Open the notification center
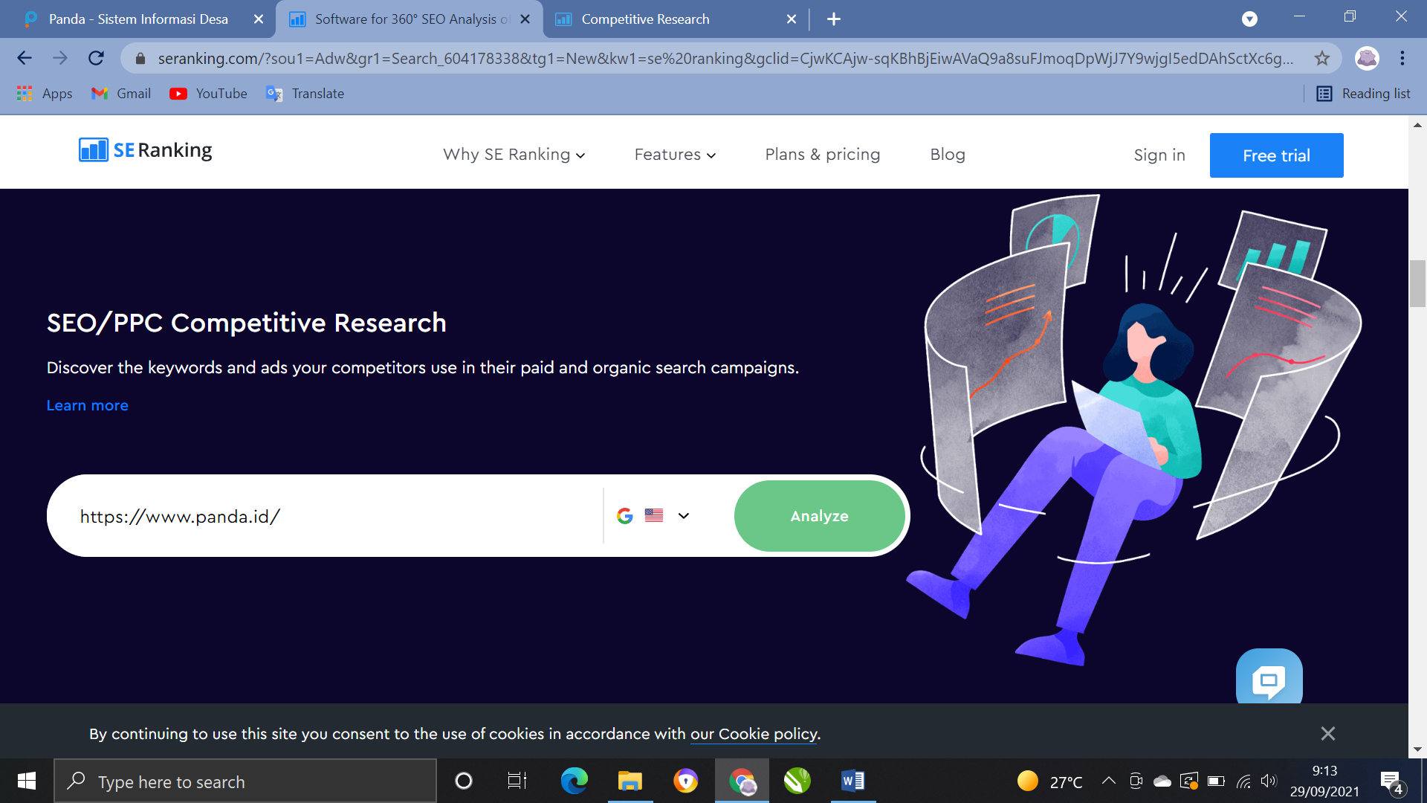Viewport: 1427px width, 803px height. 1393,782
